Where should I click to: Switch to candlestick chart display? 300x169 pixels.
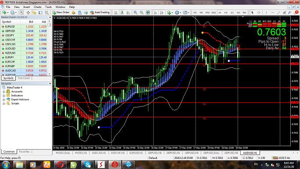tap(122, 12)
